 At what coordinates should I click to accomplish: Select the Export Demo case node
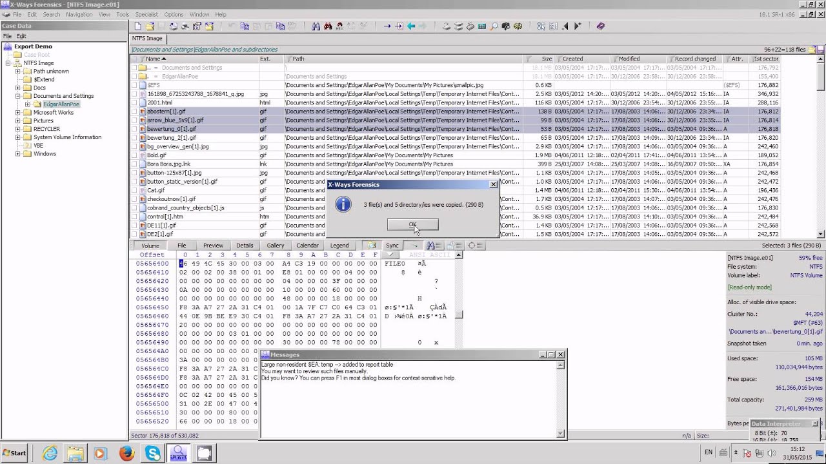click(x=33, y=46)
